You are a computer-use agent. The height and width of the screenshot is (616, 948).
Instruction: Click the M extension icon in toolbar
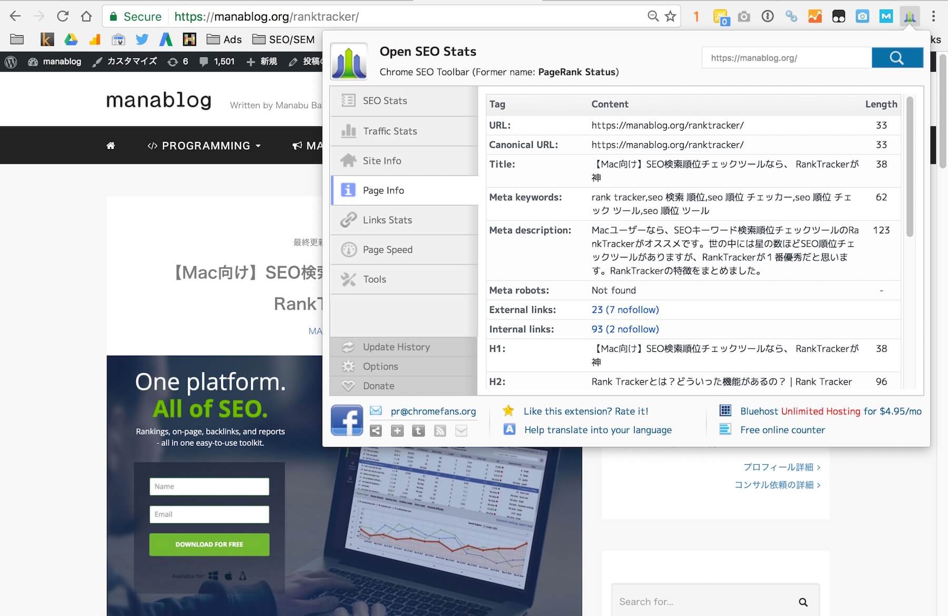886,17
